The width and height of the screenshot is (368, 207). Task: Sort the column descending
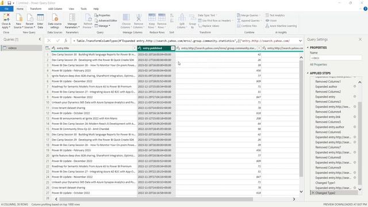pos(172,21)
